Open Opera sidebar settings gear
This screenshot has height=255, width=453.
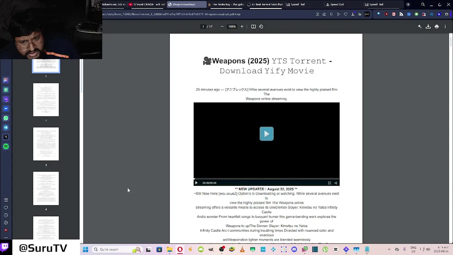point(6,223)
